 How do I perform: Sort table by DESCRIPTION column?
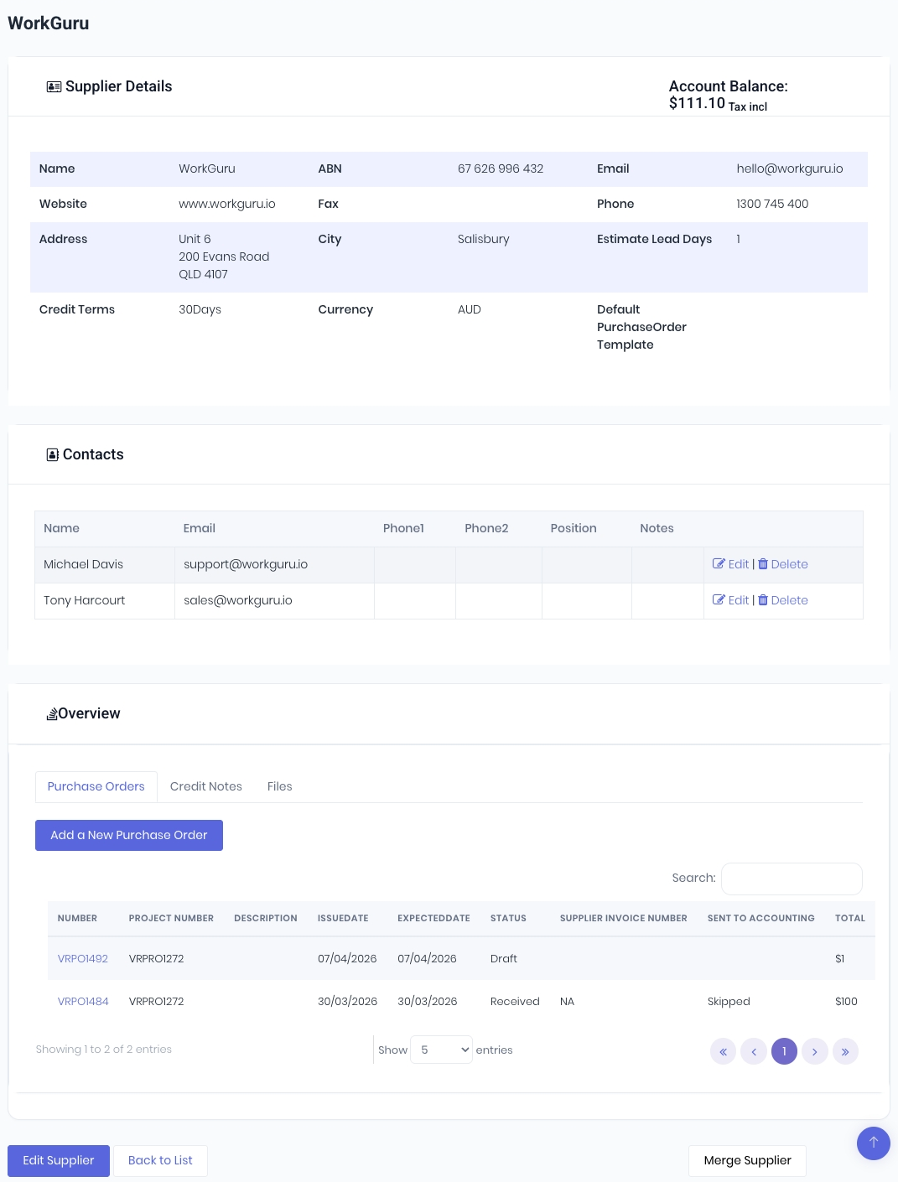click(266, 919)
